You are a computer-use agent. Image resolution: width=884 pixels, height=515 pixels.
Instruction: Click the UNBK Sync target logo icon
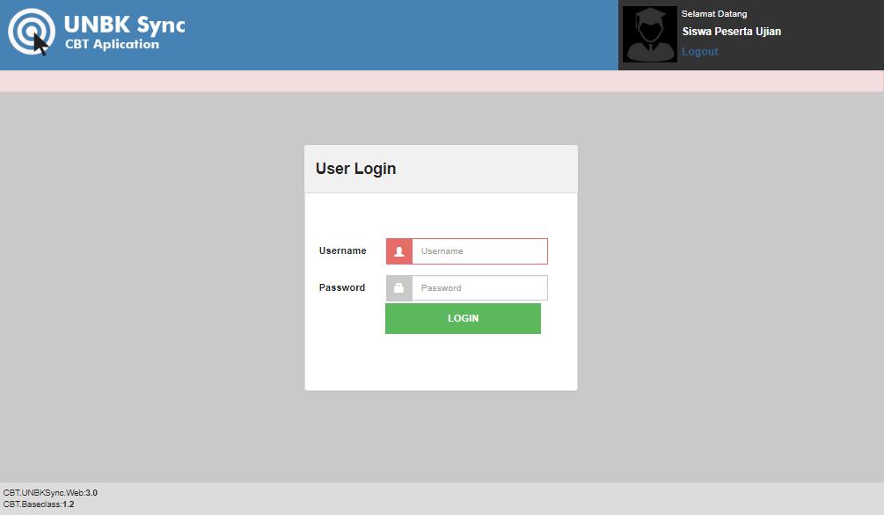[32, 33]
